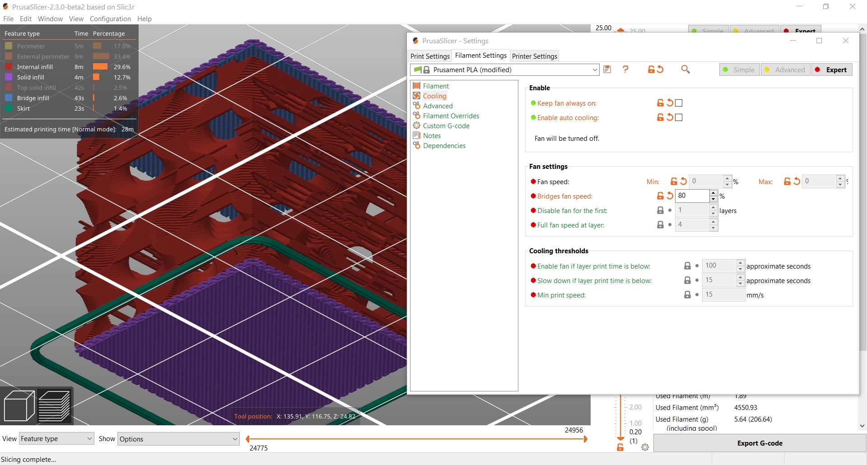Select Advanced mode in Settings window

point(785,70)
